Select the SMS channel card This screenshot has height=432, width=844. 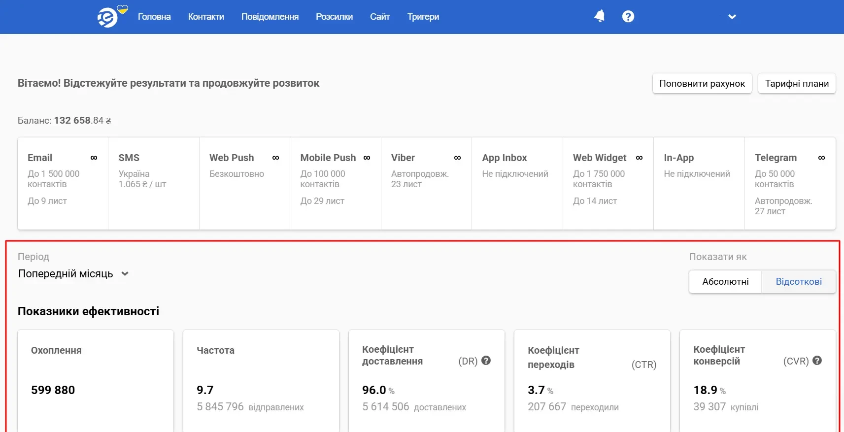[x=153, y=183]
